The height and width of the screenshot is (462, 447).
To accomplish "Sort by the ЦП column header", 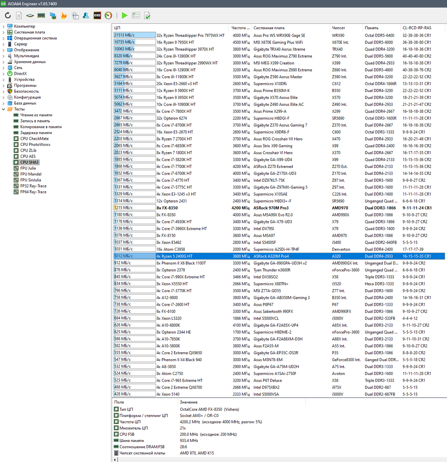I will click(x=171, y=28).
